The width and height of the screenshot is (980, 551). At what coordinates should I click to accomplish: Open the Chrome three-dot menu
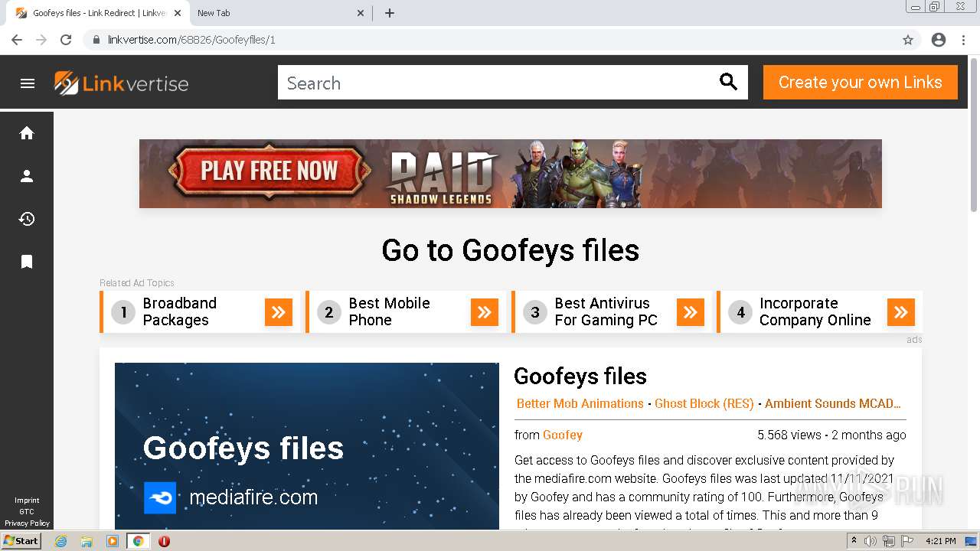point(963,40)
